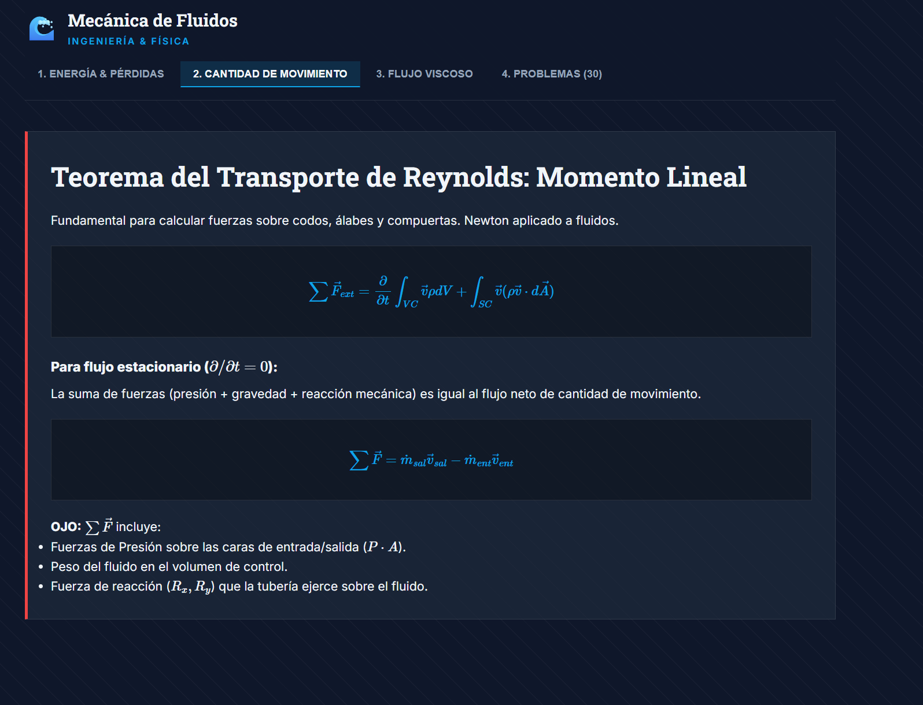
Task: Click the Fuerzas de Presión bullet item
Action: tap(228, 547)
